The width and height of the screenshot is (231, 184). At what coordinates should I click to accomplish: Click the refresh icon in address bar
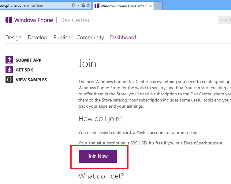(x=88, y=6)
